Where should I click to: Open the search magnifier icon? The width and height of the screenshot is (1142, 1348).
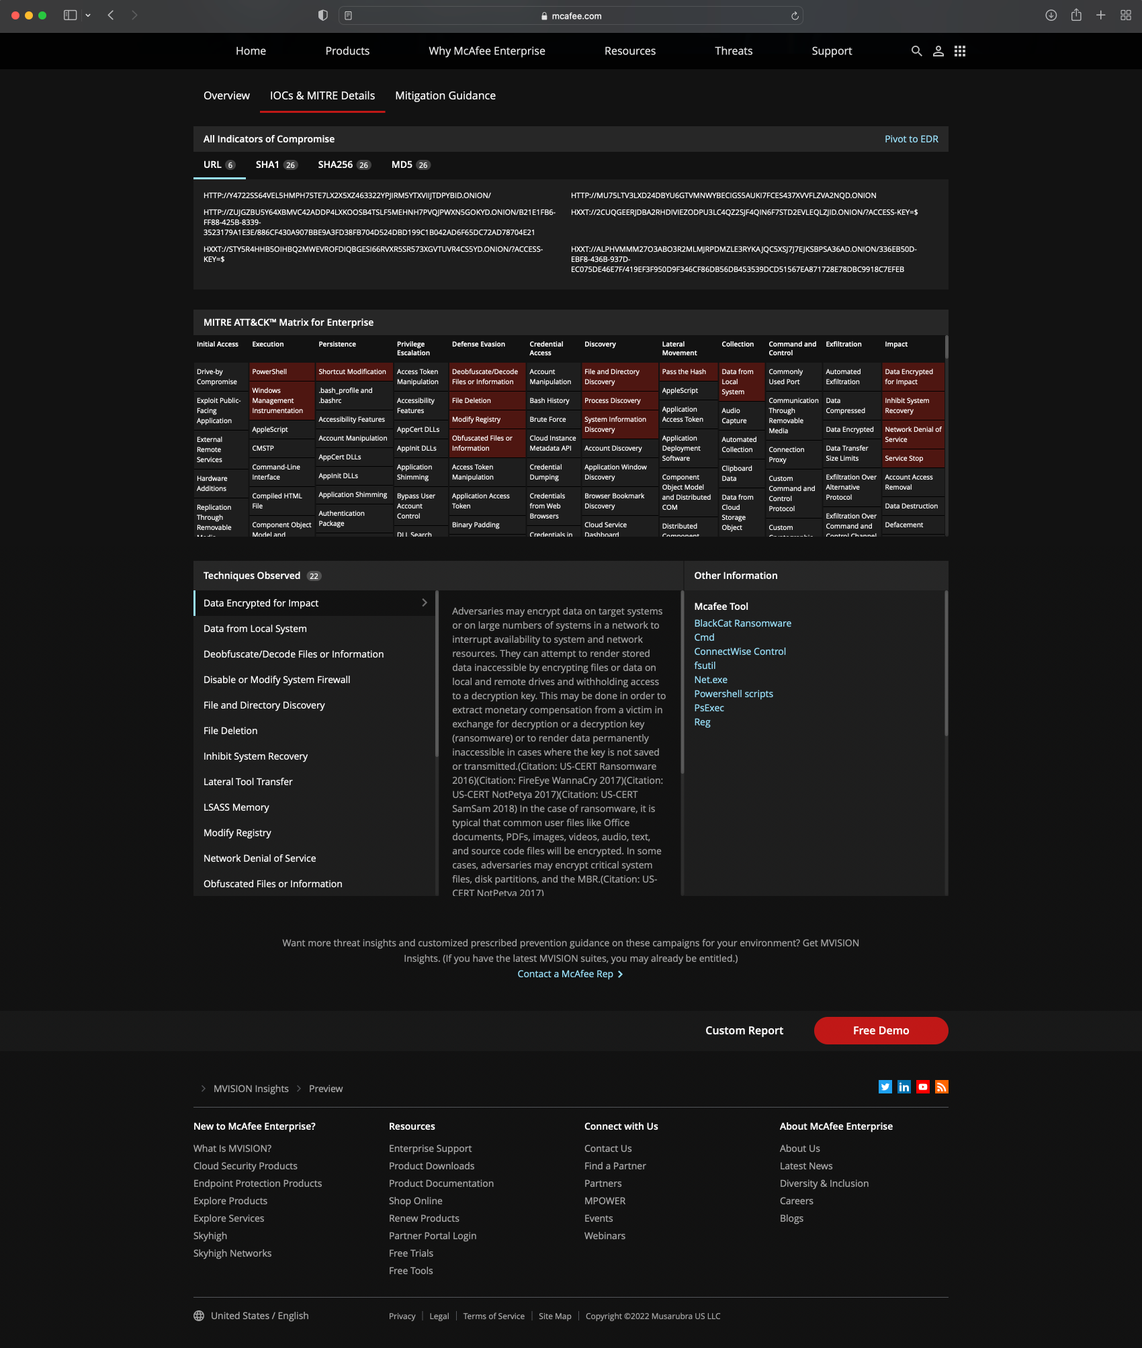[x=916, y=51]
